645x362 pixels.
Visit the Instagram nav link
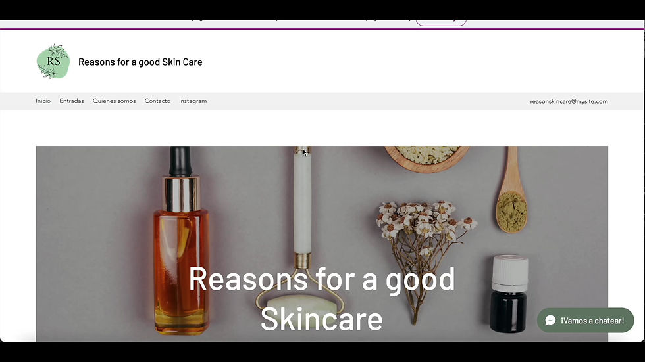click(x=193, y=101)
